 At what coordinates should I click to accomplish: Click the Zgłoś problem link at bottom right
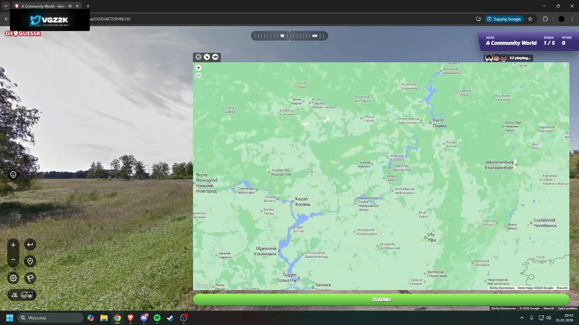point(567,308)
